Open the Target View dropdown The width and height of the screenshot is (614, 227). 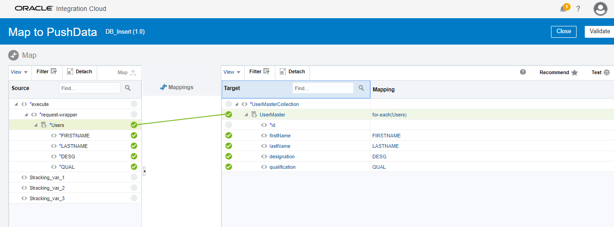[232, 72]
